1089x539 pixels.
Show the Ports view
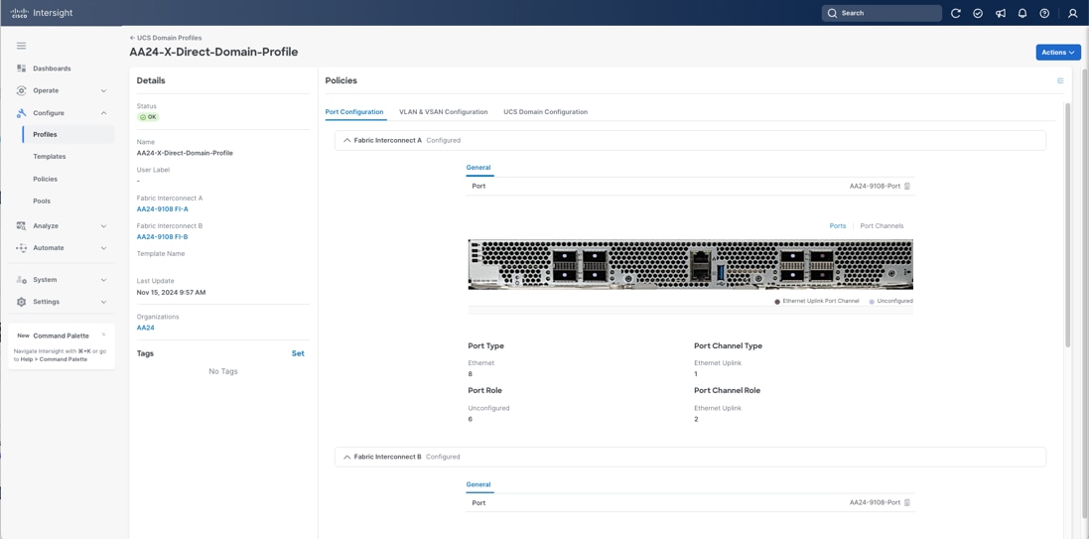click(838, 225)
